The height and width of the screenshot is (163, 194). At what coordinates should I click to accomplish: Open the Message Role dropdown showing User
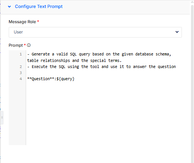pos(95,32)
